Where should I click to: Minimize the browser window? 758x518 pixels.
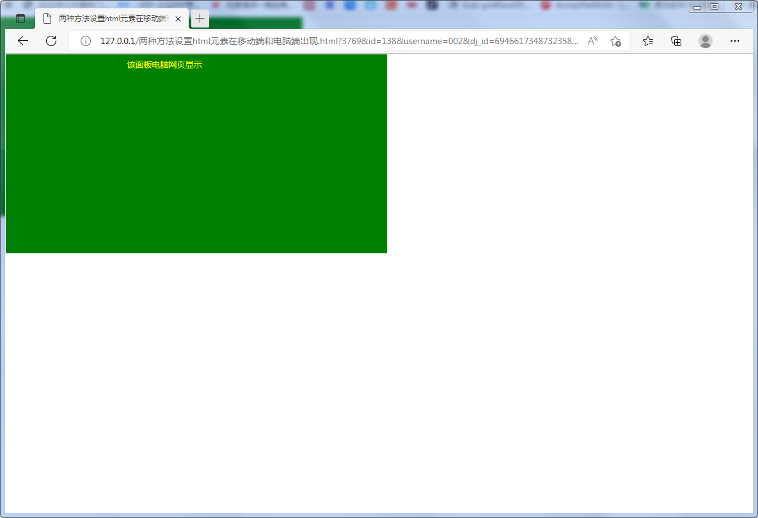point(697,7)
